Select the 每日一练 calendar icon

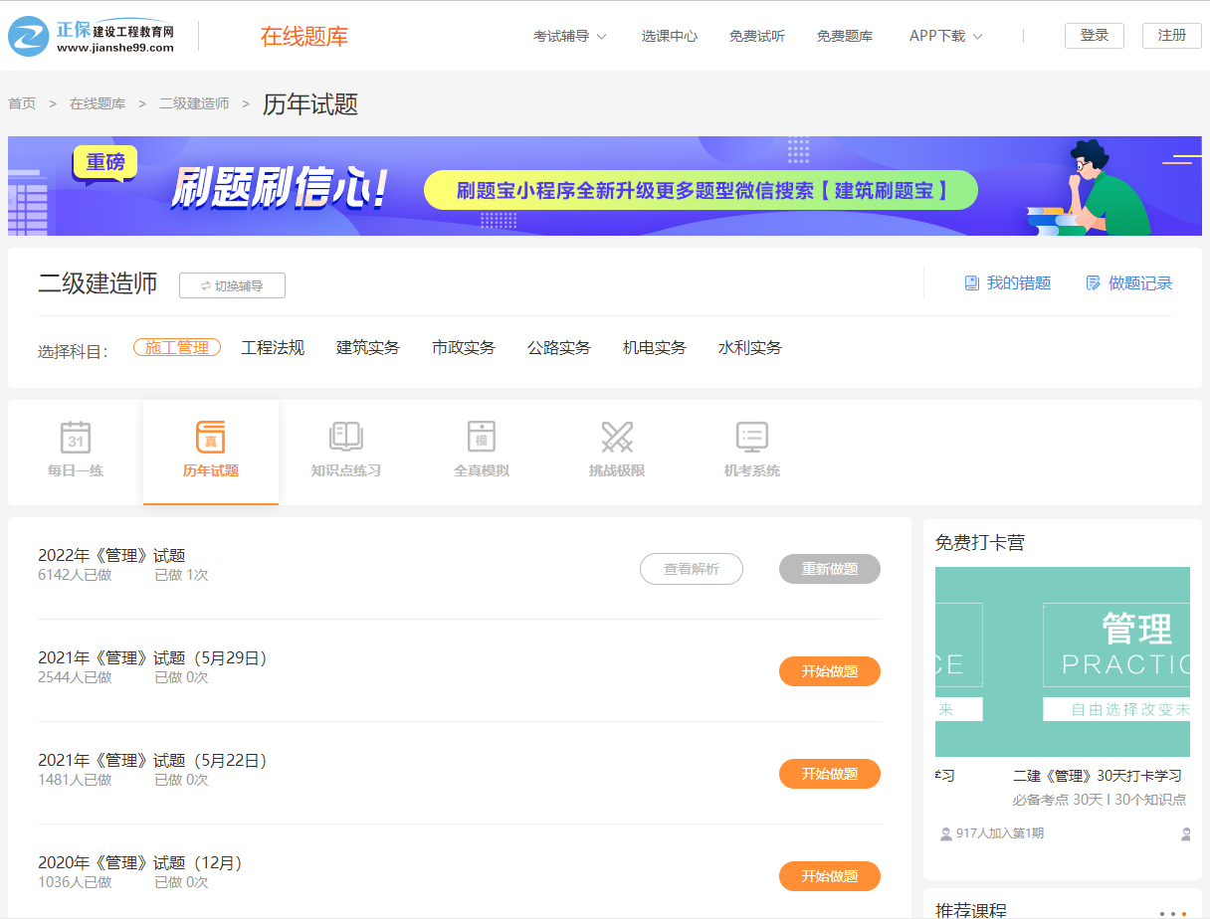[x=75, y=438]
